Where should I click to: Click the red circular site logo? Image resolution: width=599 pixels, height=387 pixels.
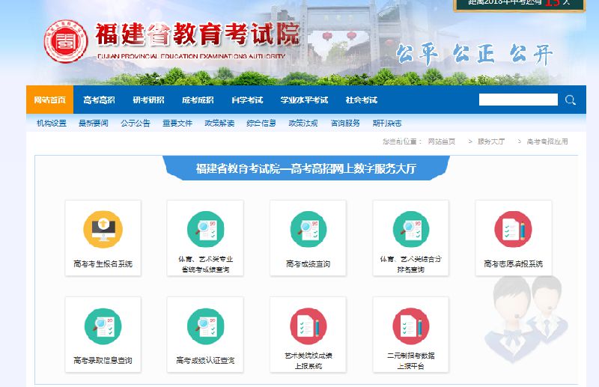point(66,41)
